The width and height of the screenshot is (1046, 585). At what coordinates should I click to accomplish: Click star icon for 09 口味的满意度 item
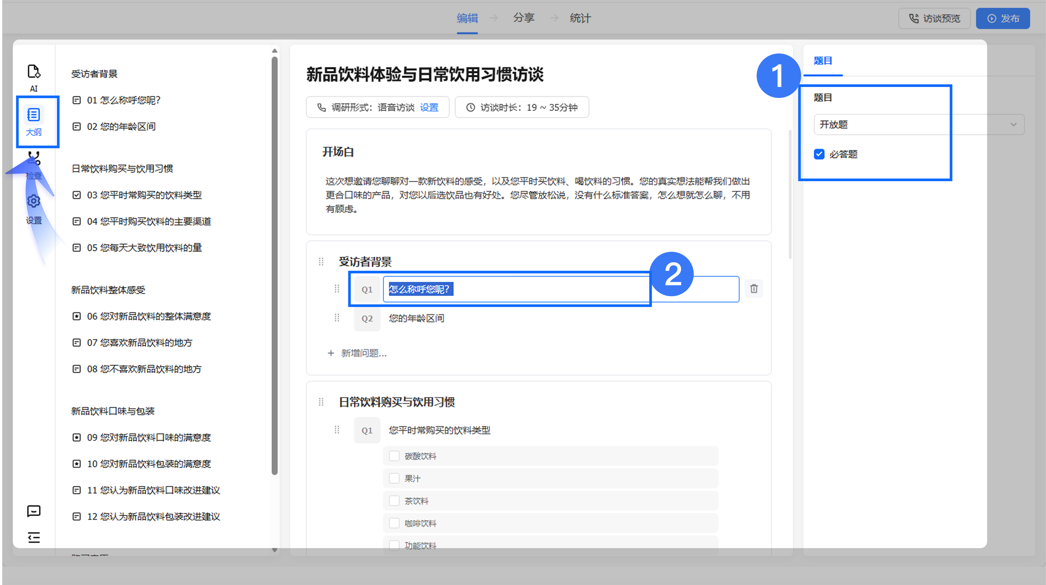click(76, 438)
